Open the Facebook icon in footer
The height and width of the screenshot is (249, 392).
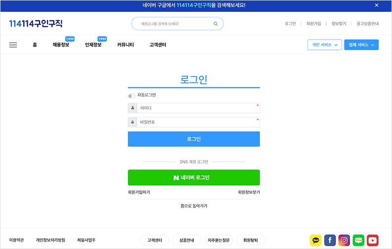click(x=330, y=240)
